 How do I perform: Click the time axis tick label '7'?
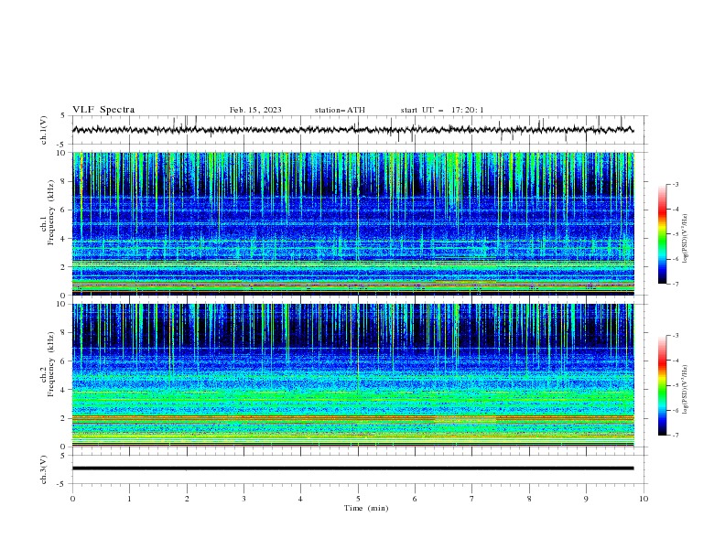coord(472,499)
